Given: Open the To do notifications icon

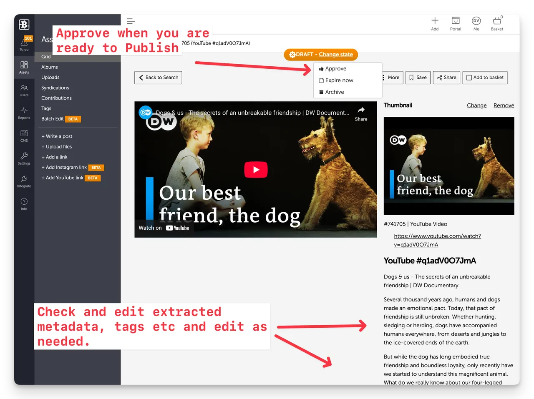Looking at the screenshot, I should (24, 43).
